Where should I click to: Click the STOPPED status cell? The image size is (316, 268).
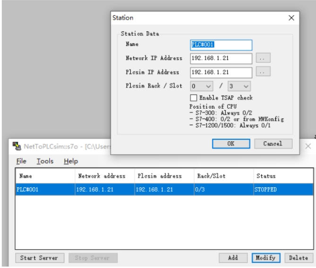(283, 190)
